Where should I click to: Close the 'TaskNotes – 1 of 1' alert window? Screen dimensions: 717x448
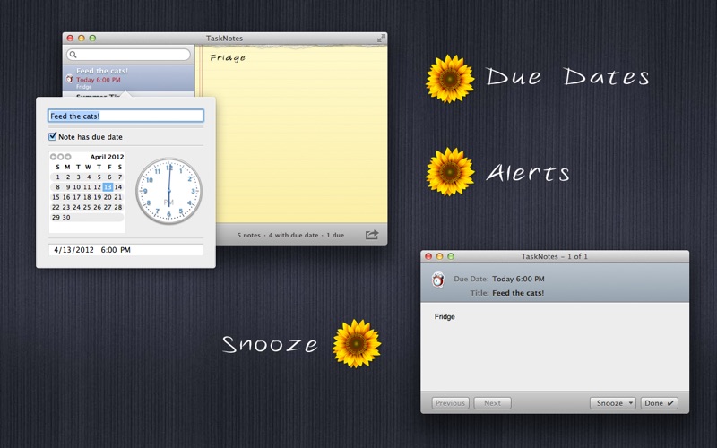tap(428, 256)
